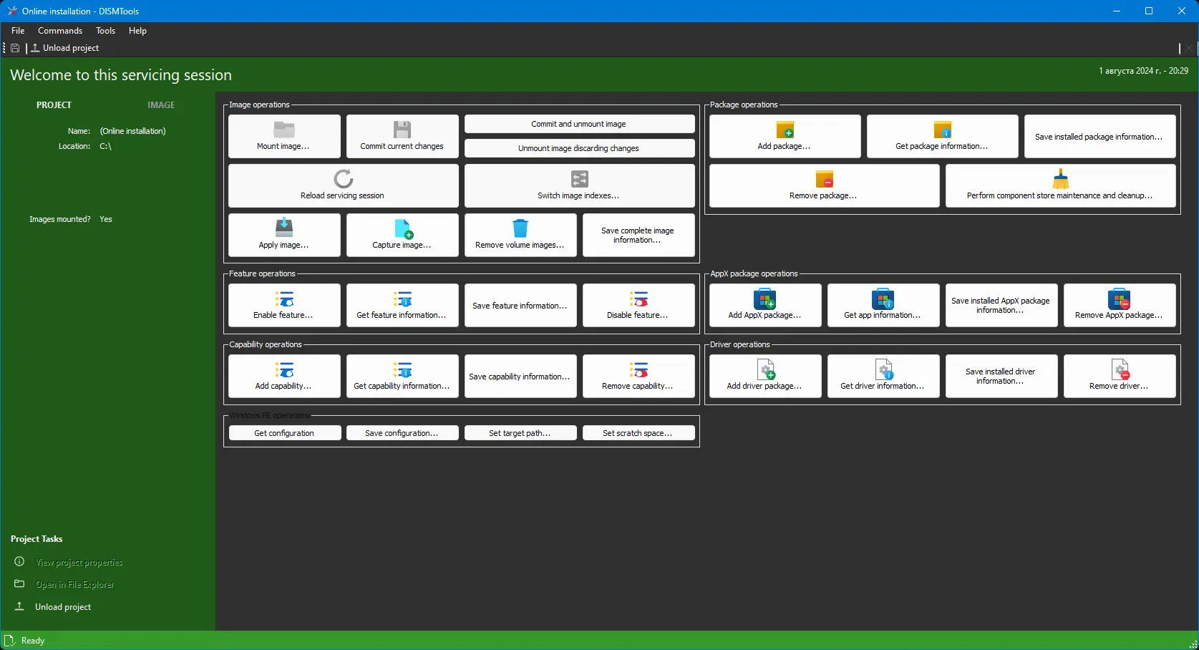
Task: Click the "(Online installation)" name value
Action: [133, 131]
